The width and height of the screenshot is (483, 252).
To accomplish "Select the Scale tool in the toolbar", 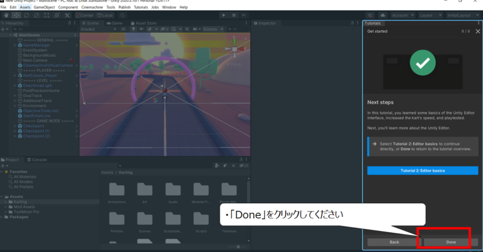I will point(37,15).
